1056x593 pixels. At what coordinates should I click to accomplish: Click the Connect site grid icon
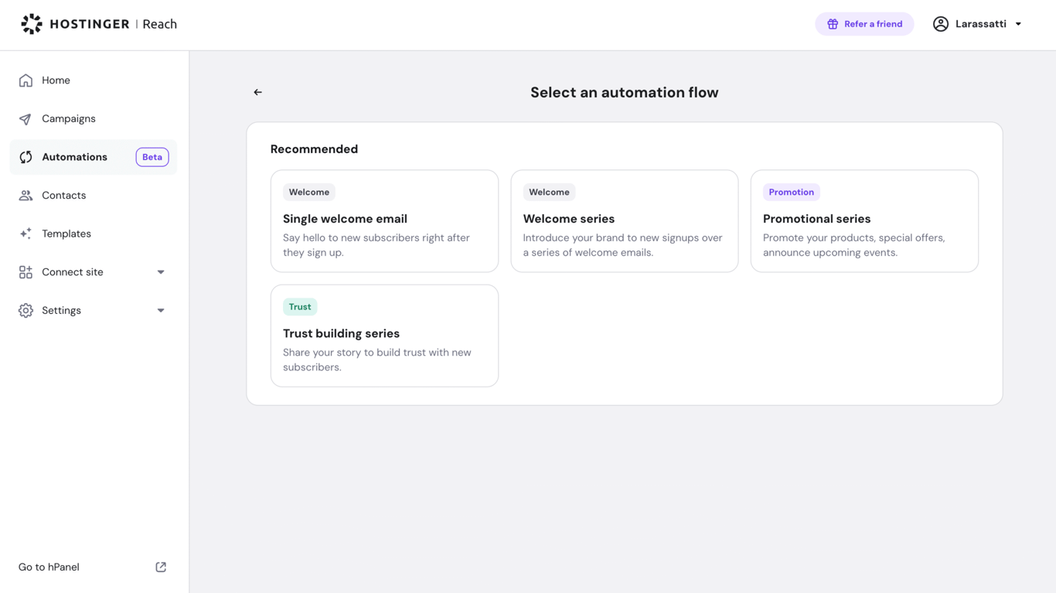point(26,271)
